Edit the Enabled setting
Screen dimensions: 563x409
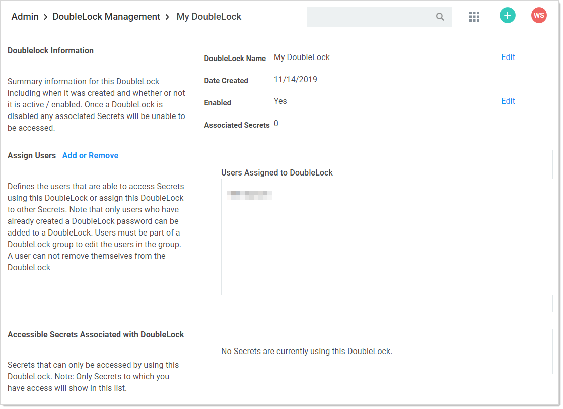[508, 101]
